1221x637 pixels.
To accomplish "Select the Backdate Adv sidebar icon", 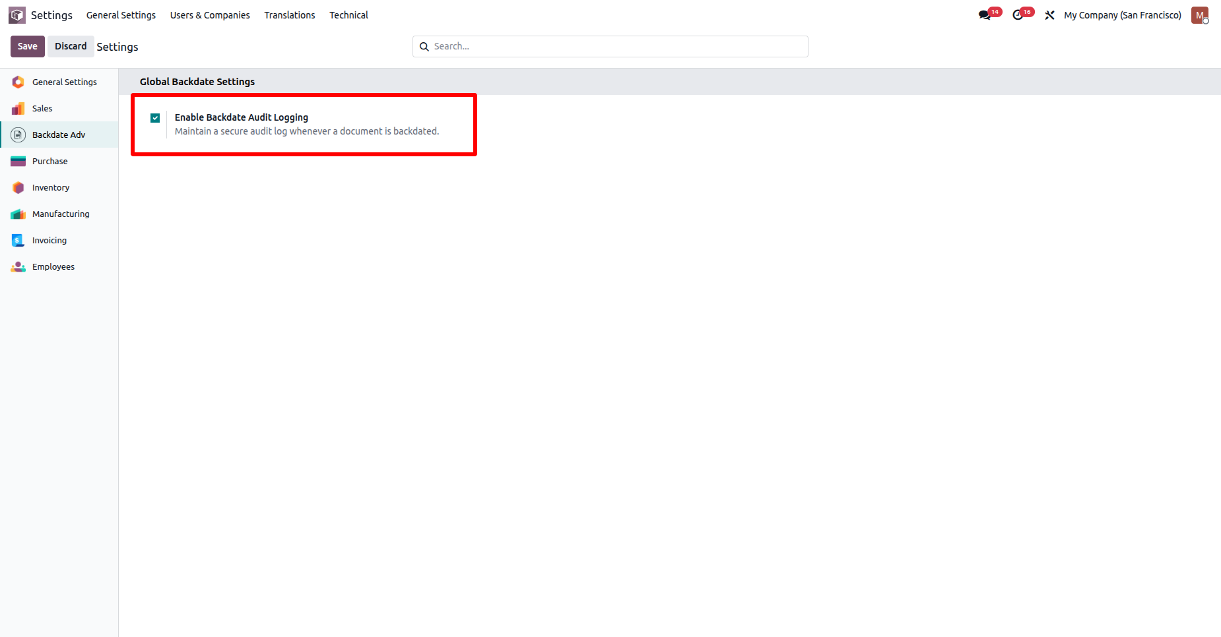I will [x=18, y=135].
